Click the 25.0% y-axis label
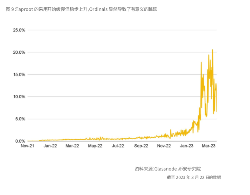The width and height of the screenshot is (250, 195). point(19,30)
